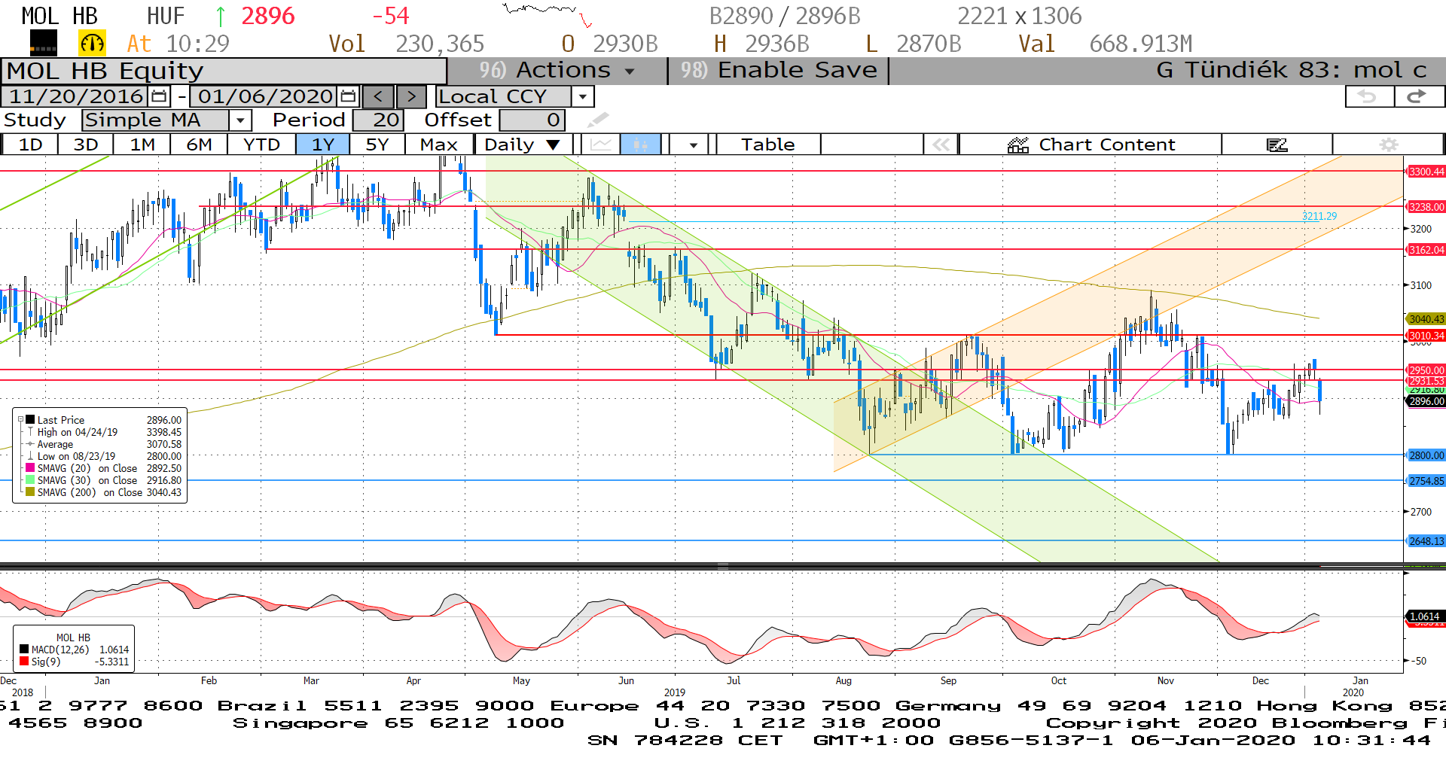Click the Sig(9) red legend swatch

(x=24, y=662)
